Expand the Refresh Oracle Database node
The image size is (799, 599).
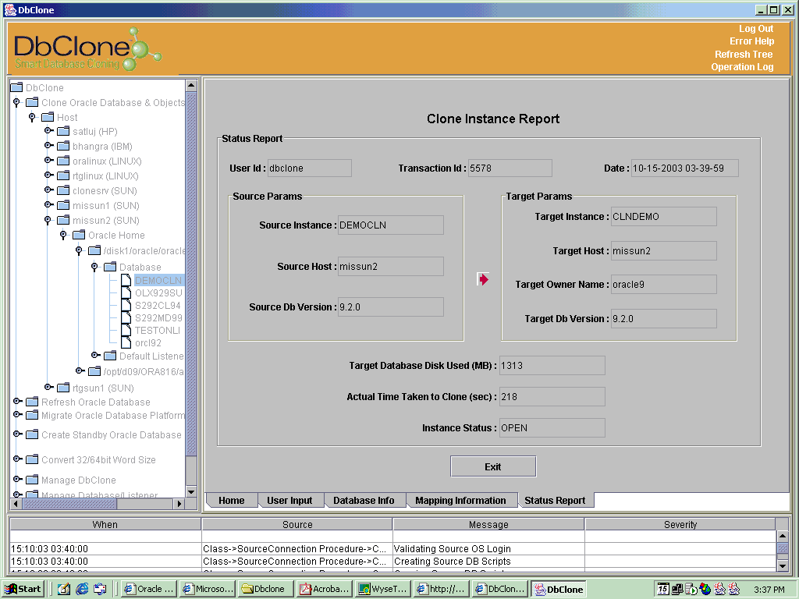(x=17, y=402)
